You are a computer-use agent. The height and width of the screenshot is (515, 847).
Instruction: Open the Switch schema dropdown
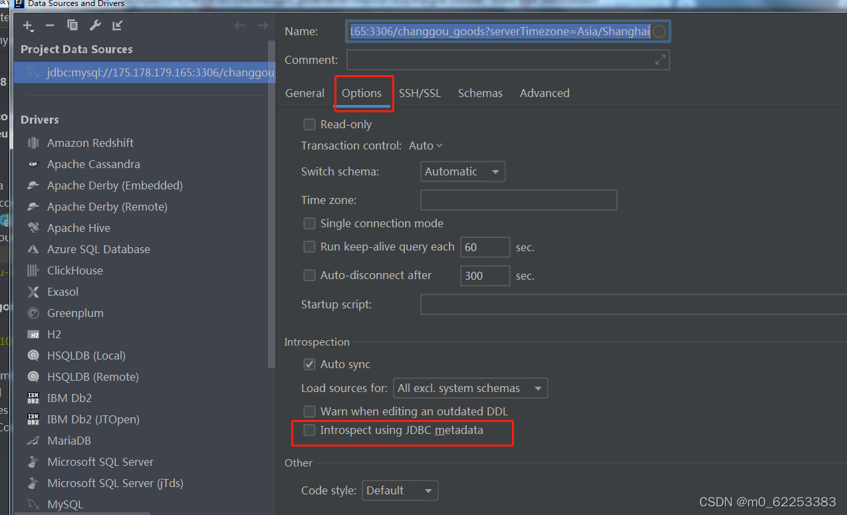coord(463,171)
